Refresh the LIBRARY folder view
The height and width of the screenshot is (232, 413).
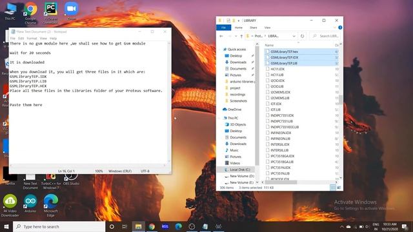point(303,36)
